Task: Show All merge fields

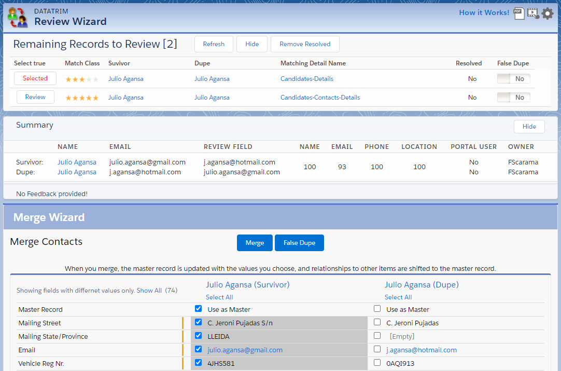Action: tap(149, 291)
